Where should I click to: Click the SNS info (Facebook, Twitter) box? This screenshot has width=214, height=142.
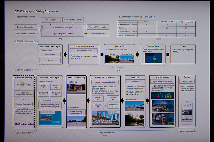click(24, 84)
